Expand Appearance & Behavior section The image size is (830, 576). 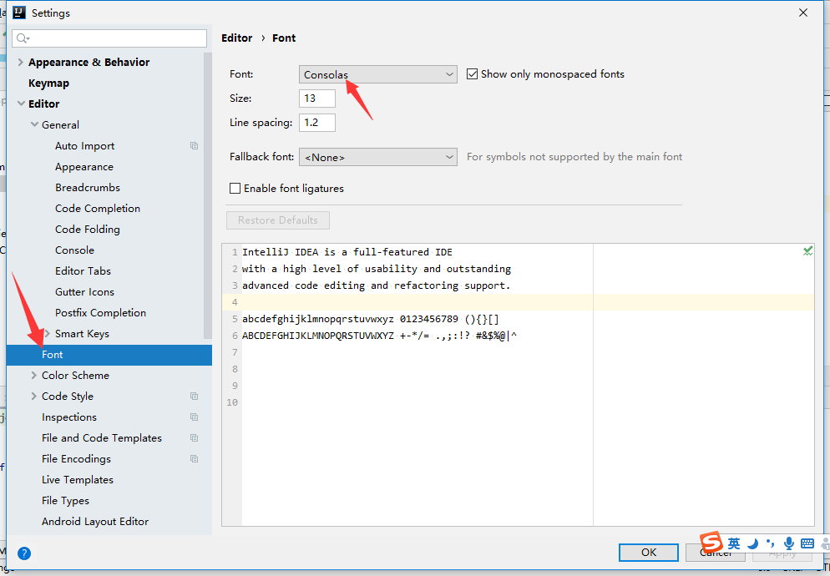21,63
